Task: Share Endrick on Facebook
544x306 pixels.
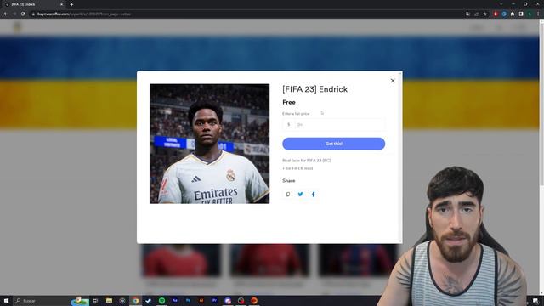Action: pyautogui.click(x=314, y=195)
